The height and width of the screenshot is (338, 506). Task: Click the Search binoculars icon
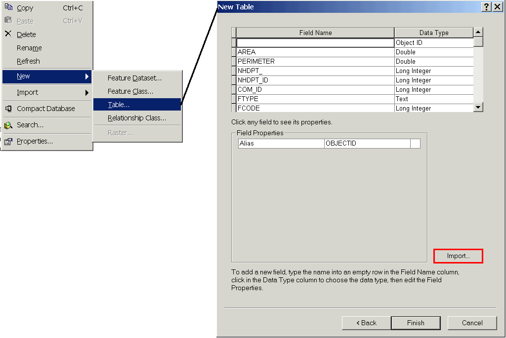[8, 125]
